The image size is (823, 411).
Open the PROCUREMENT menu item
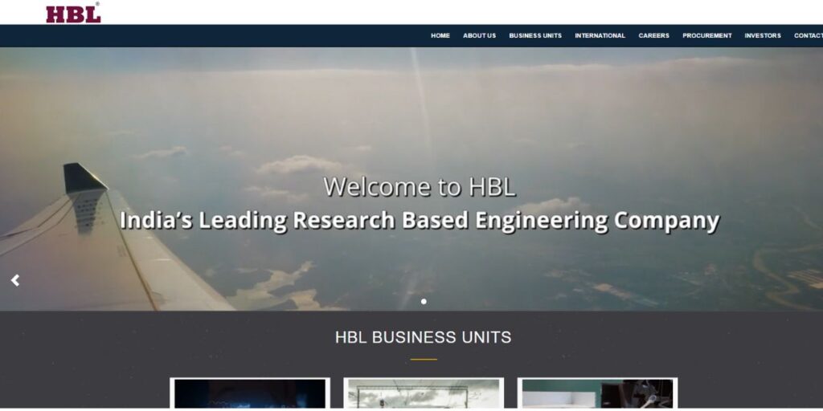point(707,35)
